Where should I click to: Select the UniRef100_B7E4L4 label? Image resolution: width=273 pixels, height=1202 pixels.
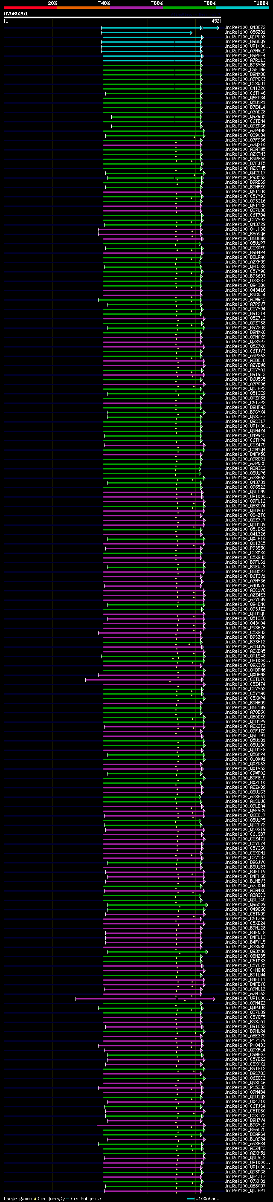244,107
